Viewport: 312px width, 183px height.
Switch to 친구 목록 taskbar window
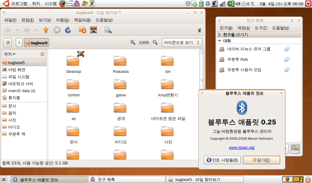127,179
